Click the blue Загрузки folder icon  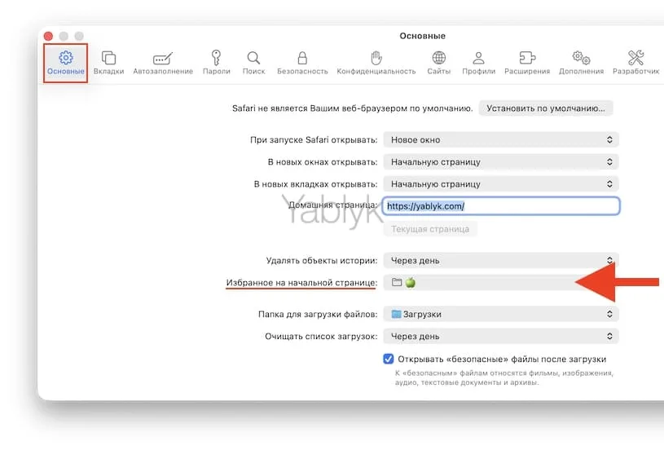pos(396,314)
